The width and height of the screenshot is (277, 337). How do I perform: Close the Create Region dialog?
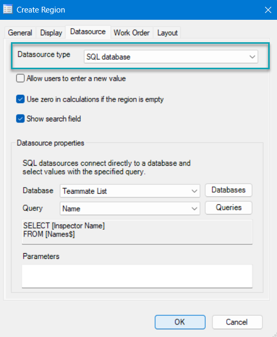coord(268,10)
